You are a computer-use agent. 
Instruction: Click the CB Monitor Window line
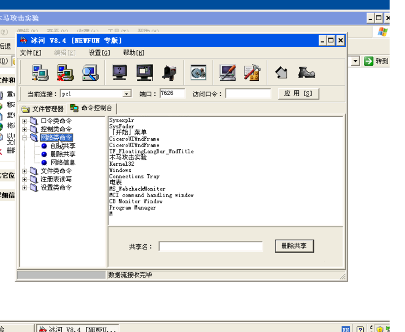click(135, 201)
